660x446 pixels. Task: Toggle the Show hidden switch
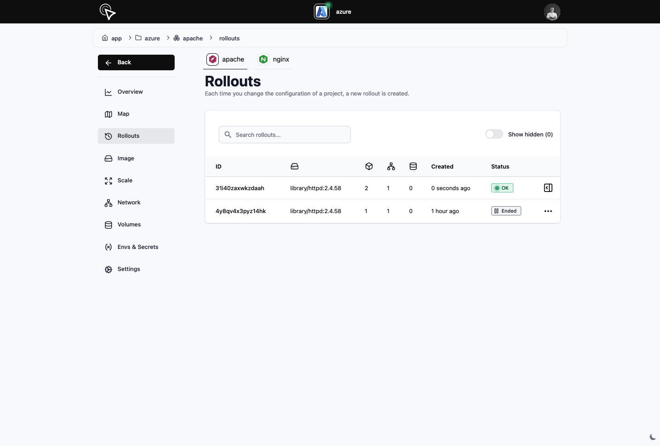click(494, 134)
